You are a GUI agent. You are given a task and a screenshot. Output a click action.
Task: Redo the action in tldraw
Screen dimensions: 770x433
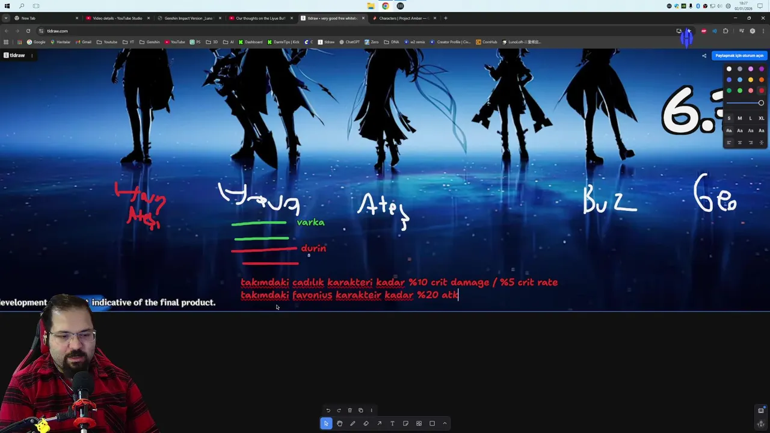point(339,410)
